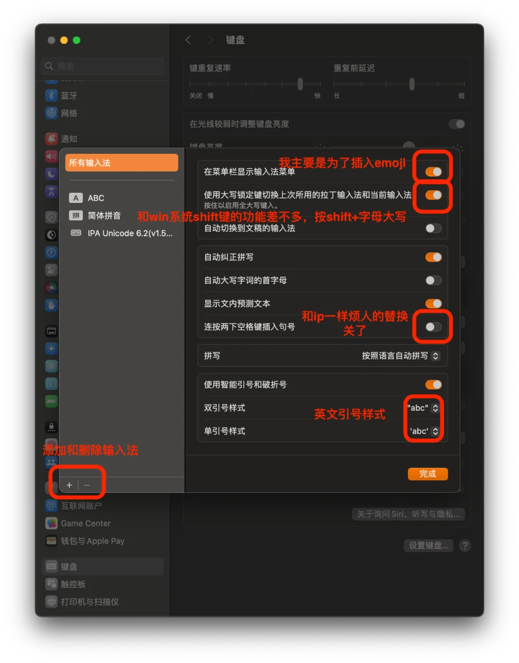Viewport: 519px width, 663px height.
Task: Open the Focus moon icon in sidebar
Action: (51, 174)
